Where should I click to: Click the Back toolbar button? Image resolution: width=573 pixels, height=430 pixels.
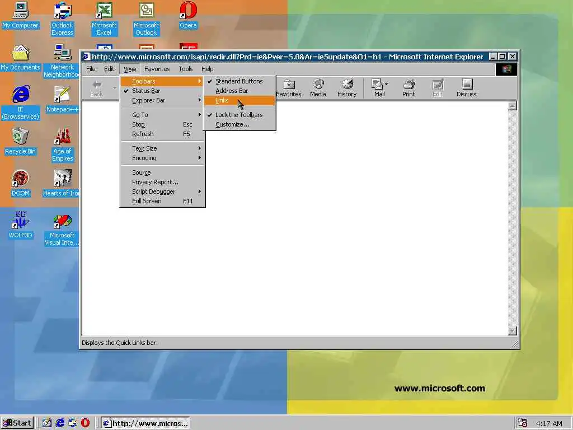(97, 88)
